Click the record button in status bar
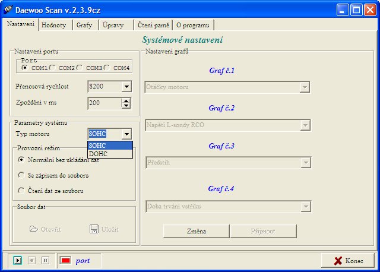 tap(31, 261)
